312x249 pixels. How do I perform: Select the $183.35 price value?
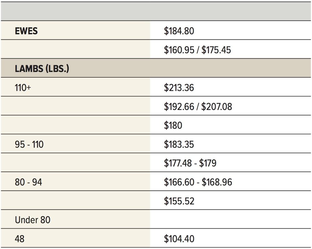tap(179, 145)
